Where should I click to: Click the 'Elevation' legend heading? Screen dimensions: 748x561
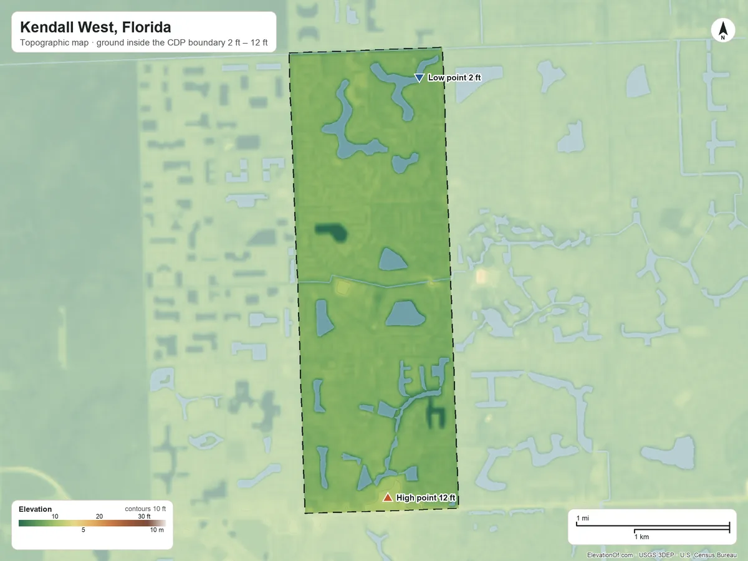36,509
